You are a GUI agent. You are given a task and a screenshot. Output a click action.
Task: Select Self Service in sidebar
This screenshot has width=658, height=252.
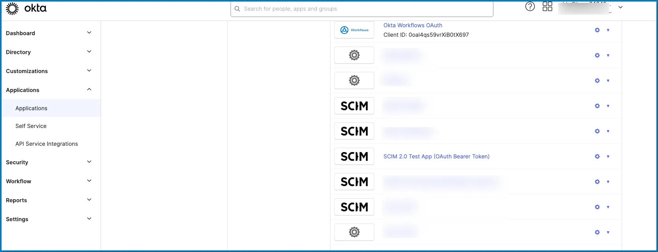pos(31,126)
